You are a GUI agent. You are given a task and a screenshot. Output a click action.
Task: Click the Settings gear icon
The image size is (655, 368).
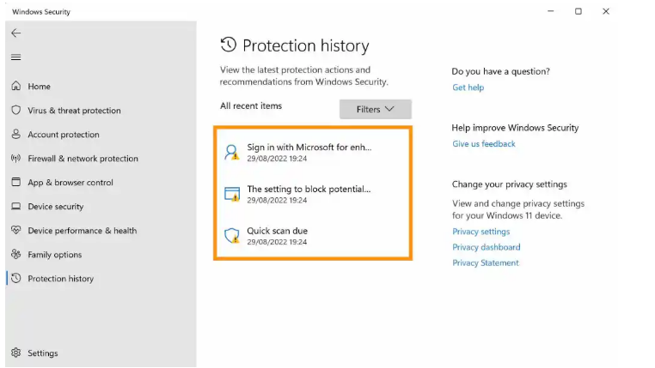click(15, 353)
